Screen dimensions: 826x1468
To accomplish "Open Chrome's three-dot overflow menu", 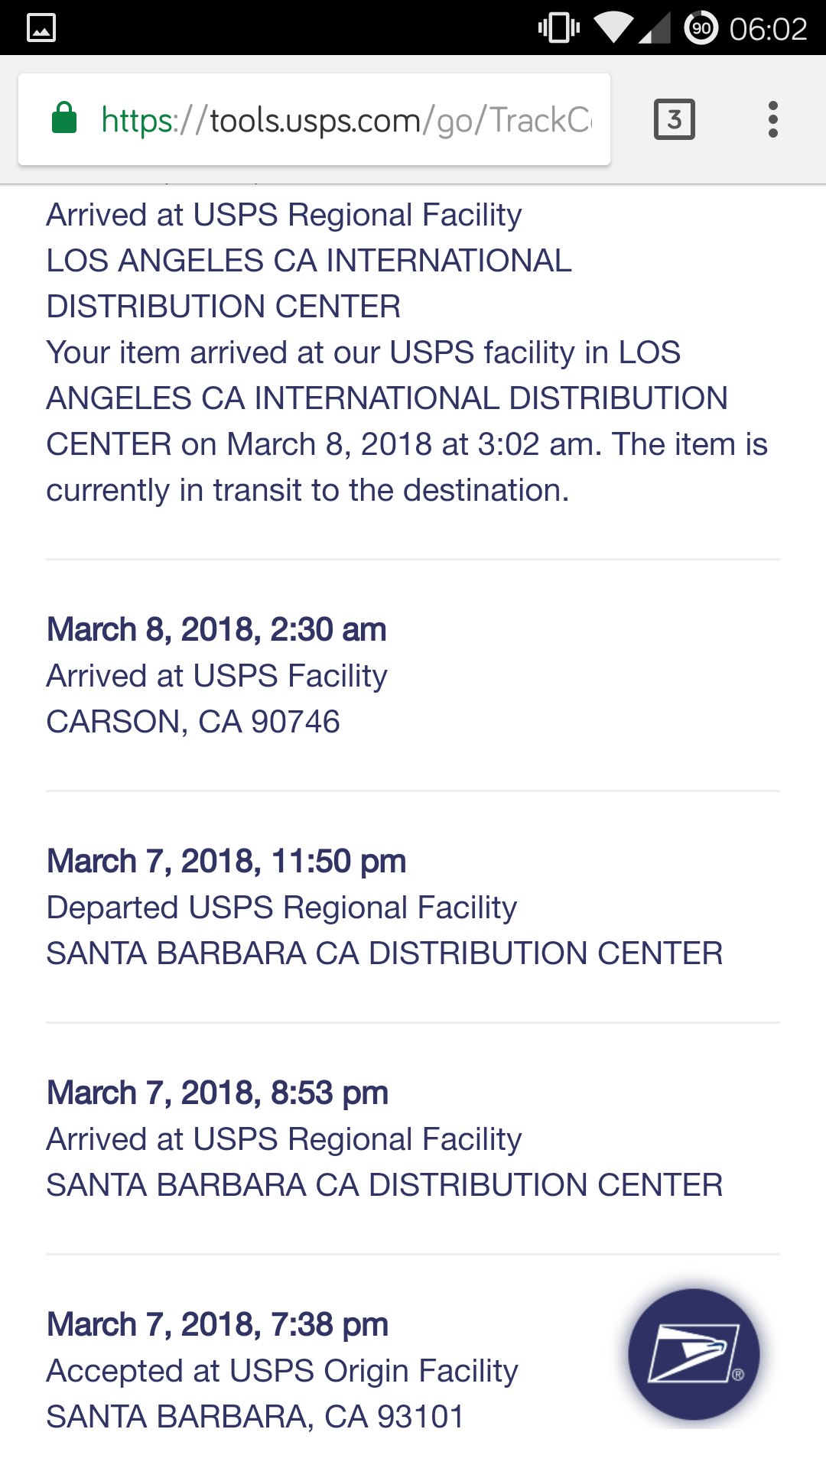I will click(x=772, y=119).
